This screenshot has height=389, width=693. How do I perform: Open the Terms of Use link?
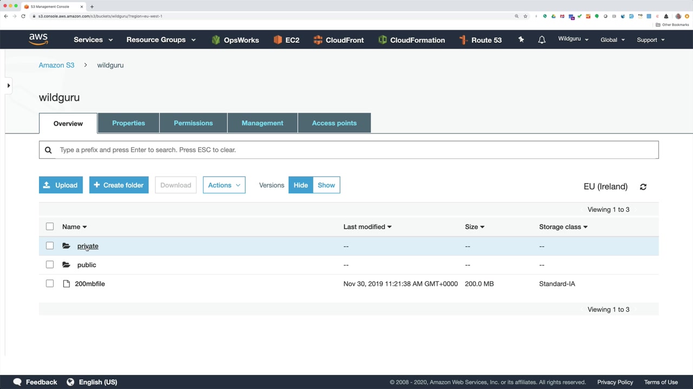point(661,383)
